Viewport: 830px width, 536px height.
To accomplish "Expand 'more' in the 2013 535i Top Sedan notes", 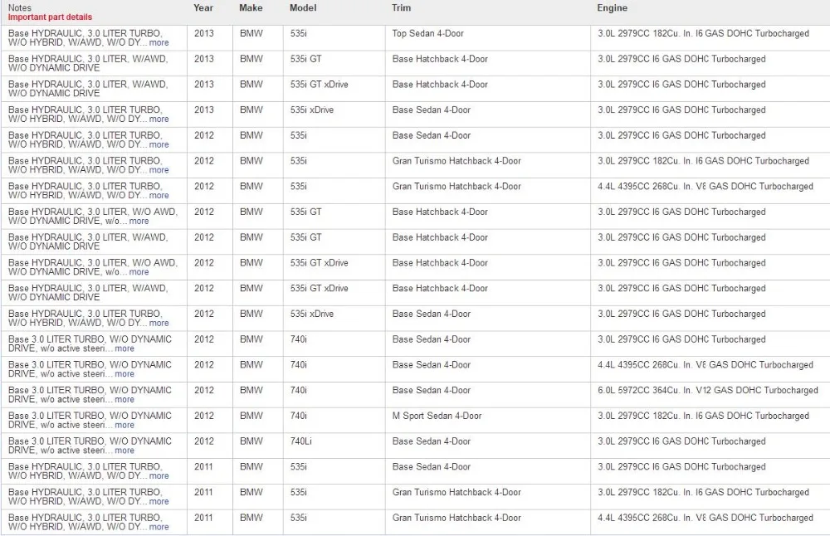I will coord(159,43).
